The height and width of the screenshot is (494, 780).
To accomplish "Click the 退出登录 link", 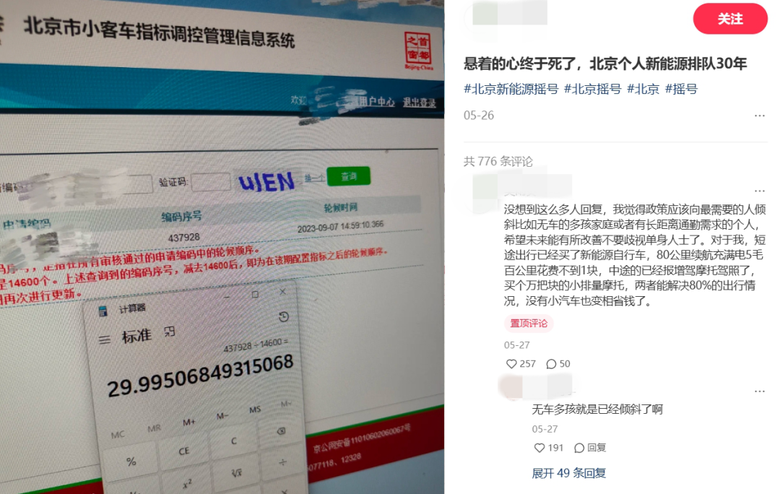I will click(419, 103).
